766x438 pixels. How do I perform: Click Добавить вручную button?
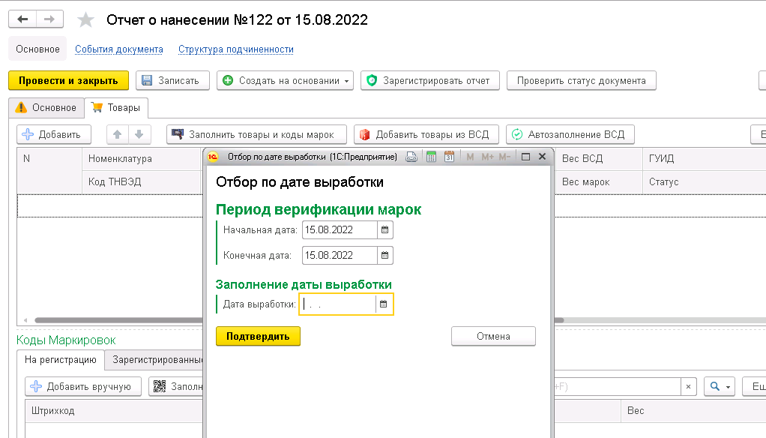point(83,387)
